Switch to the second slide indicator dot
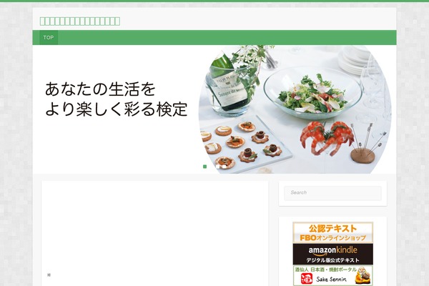The width and height of the screenshot is (429, 286). tap(217, 167)
